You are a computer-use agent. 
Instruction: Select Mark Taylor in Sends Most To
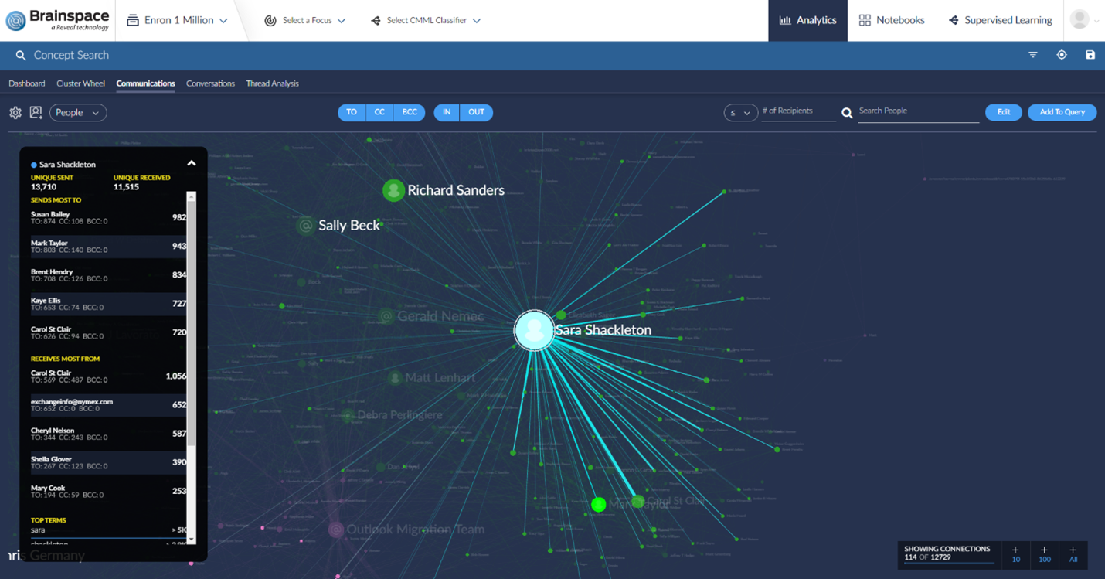[x=108, y=247]
